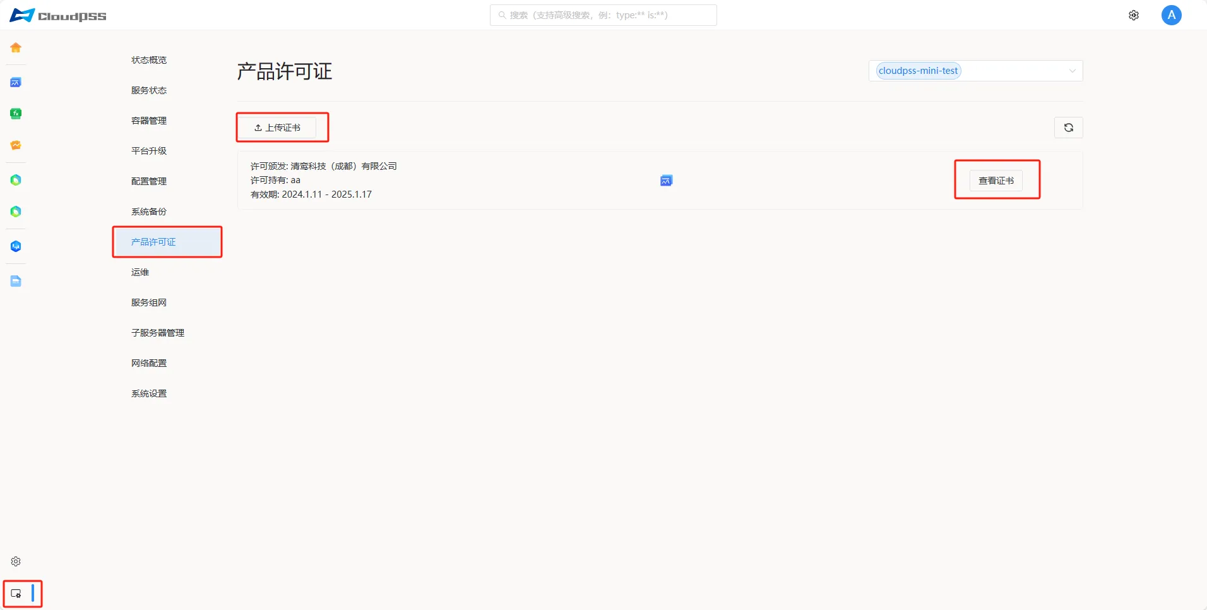Screen dimensions: 1207x610
Task: Go to 网络配置 menu item
Action: [x=149, y=363]
